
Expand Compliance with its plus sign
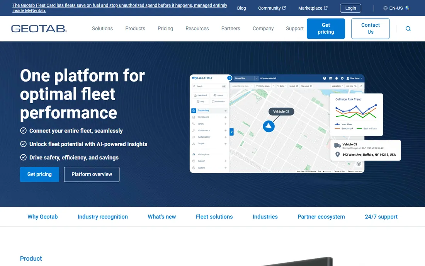pyautogui.click(x=226, y=117)
